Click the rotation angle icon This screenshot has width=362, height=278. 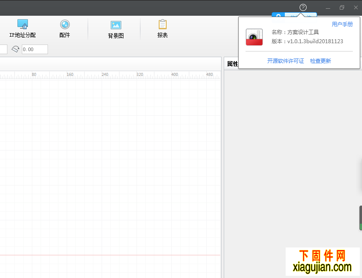[15, 49]
